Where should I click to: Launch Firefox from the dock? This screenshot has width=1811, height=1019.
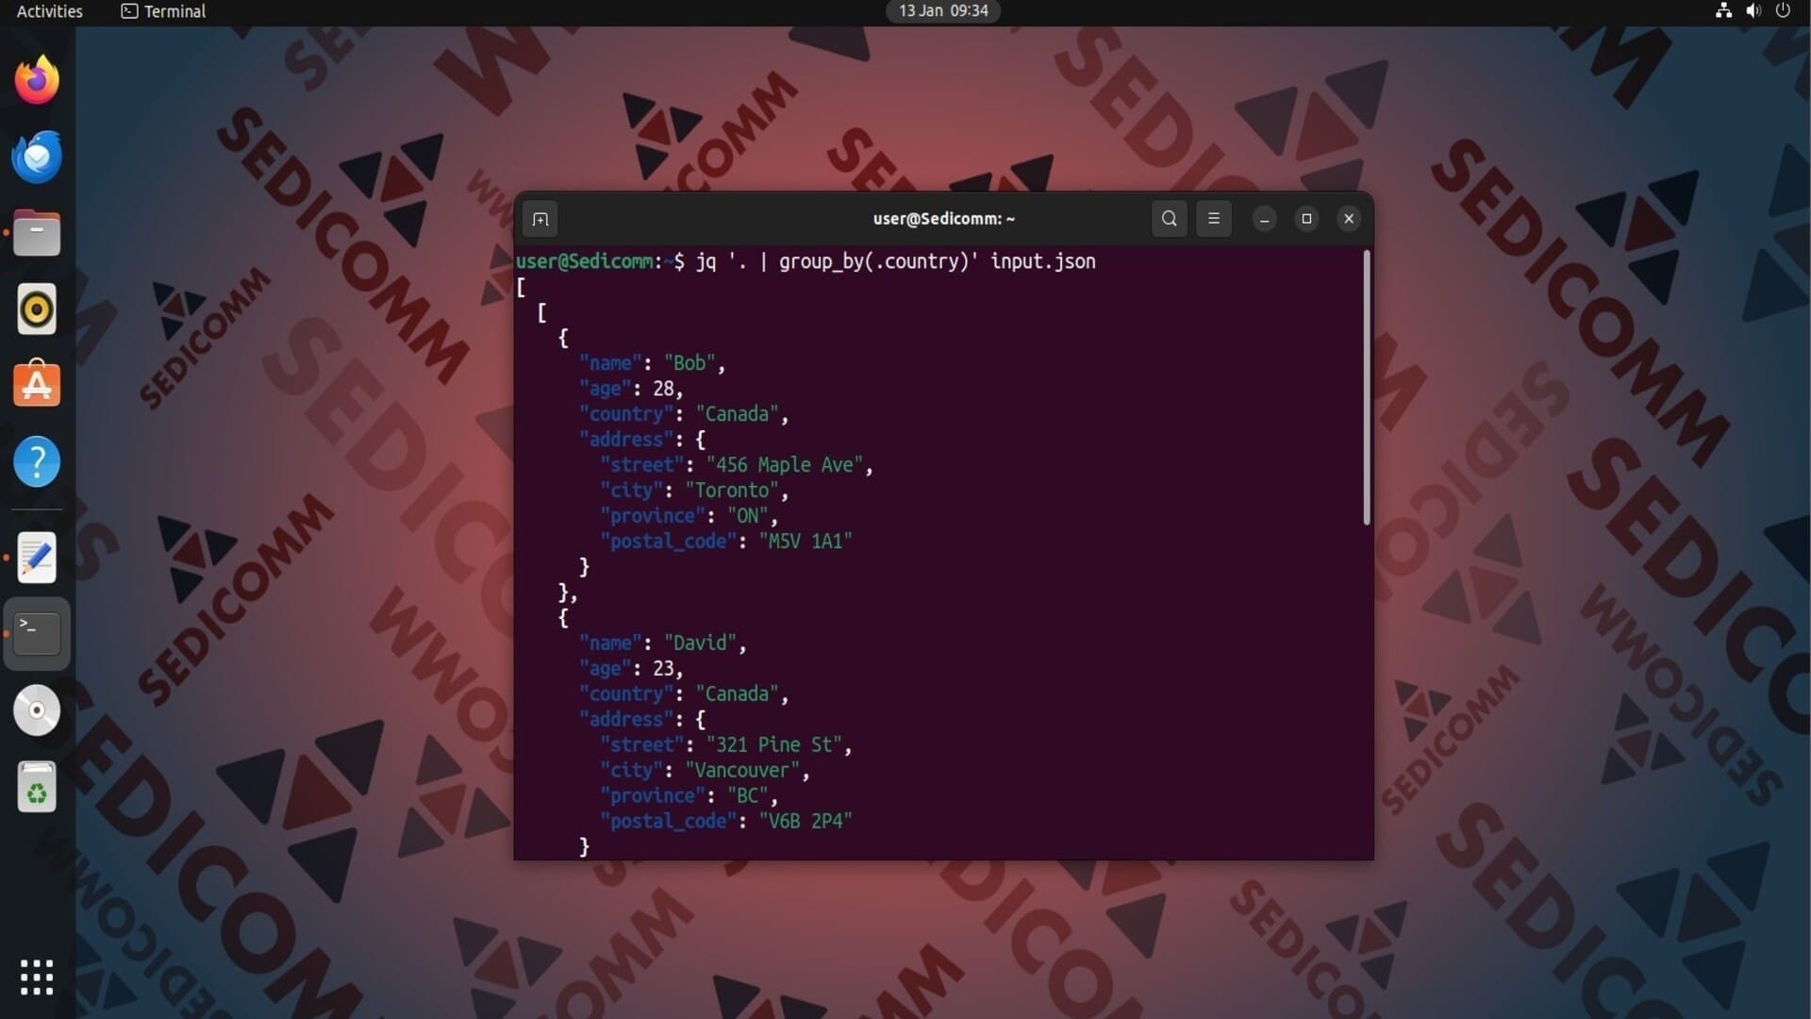point(37,80)
